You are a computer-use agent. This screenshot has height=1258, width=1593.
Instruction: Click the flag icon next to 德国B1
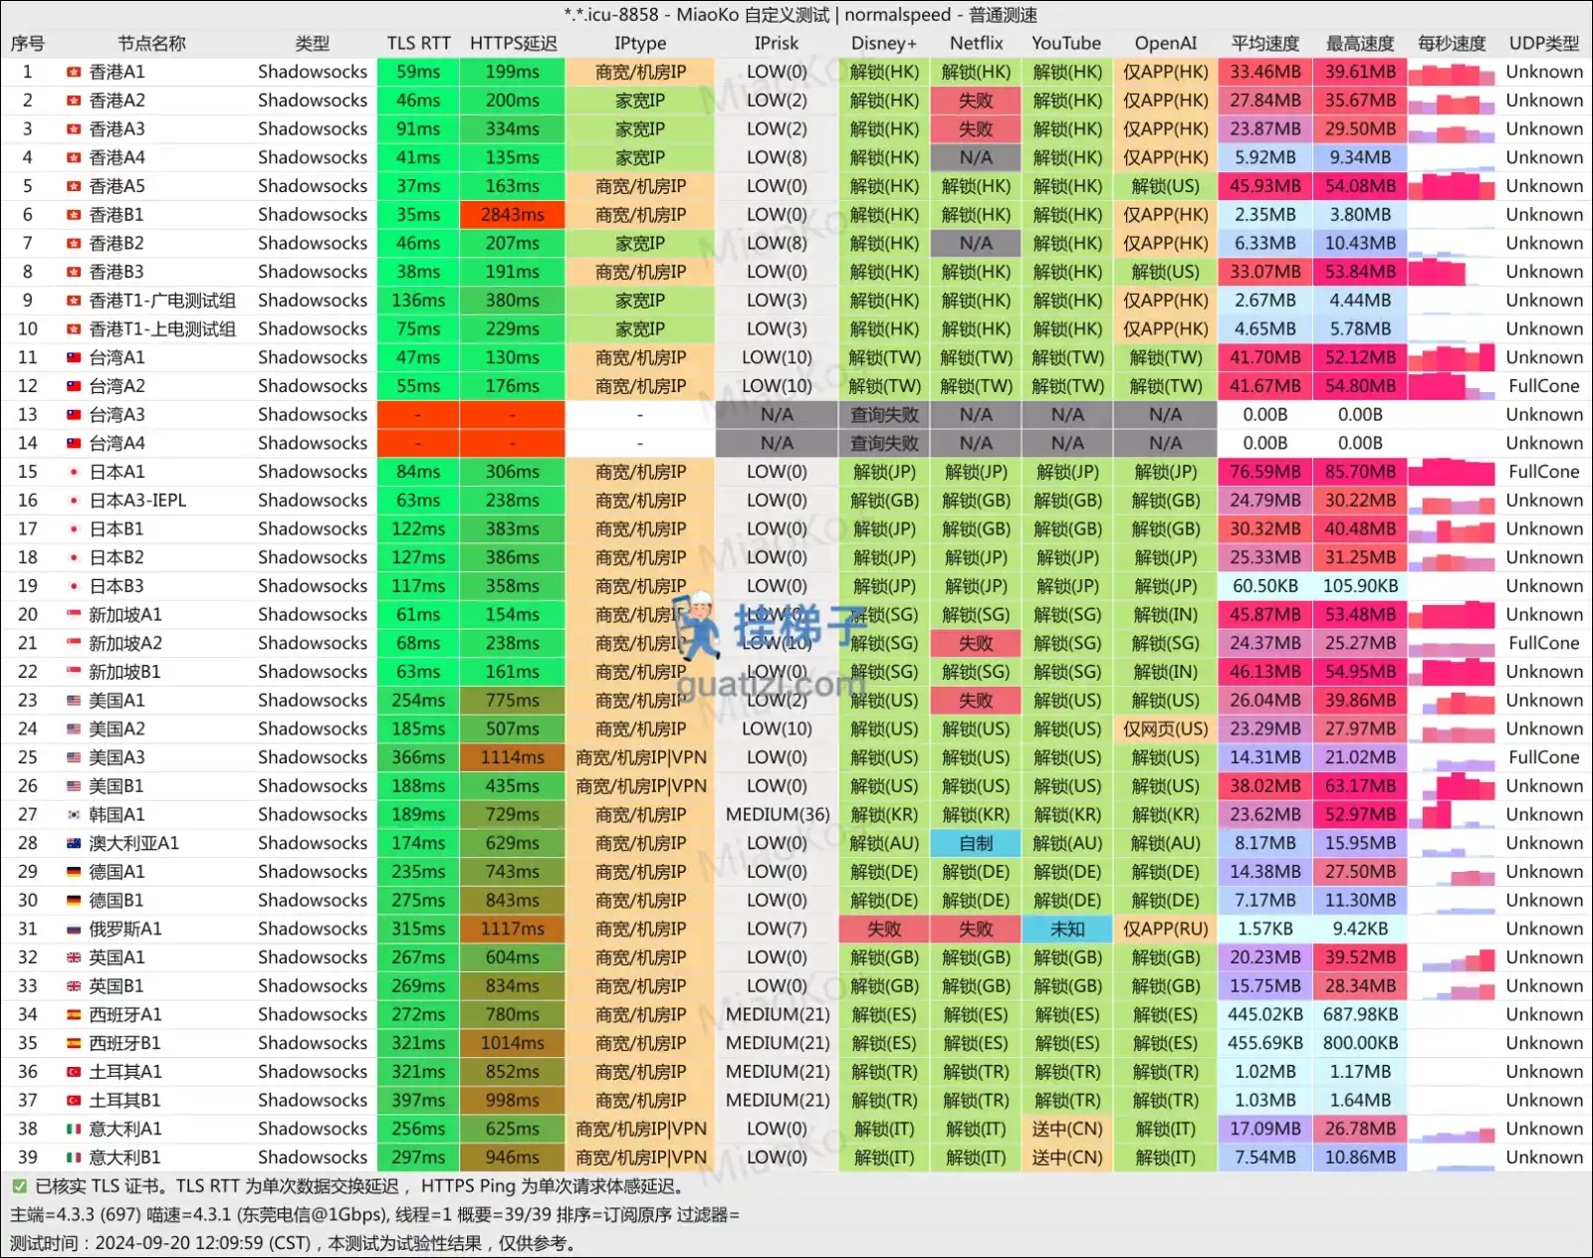point(74,901)
